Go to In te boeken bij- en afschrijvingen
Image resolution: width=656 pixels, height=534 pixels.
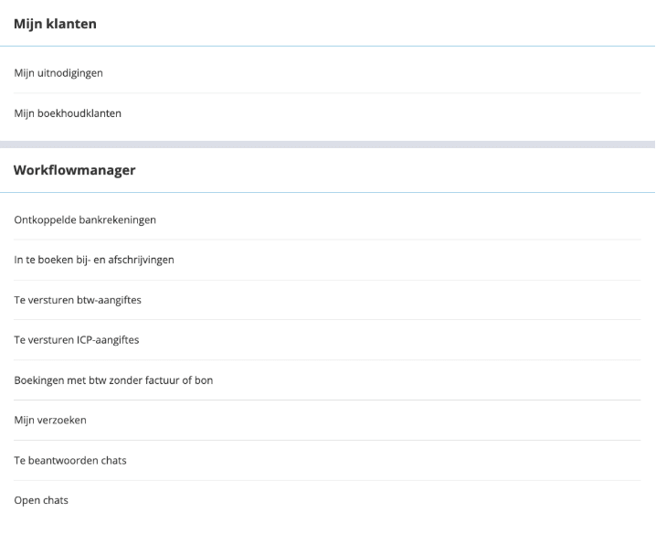(94, 260)
